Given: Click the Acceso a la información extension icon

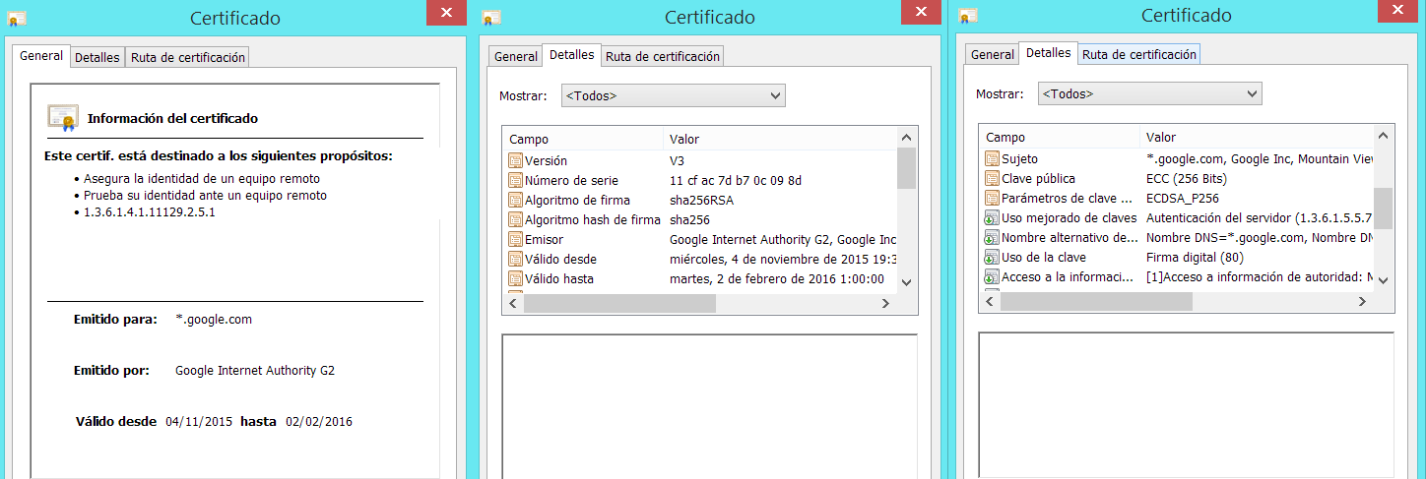Looking at the screenshot, I should point(992,276).
